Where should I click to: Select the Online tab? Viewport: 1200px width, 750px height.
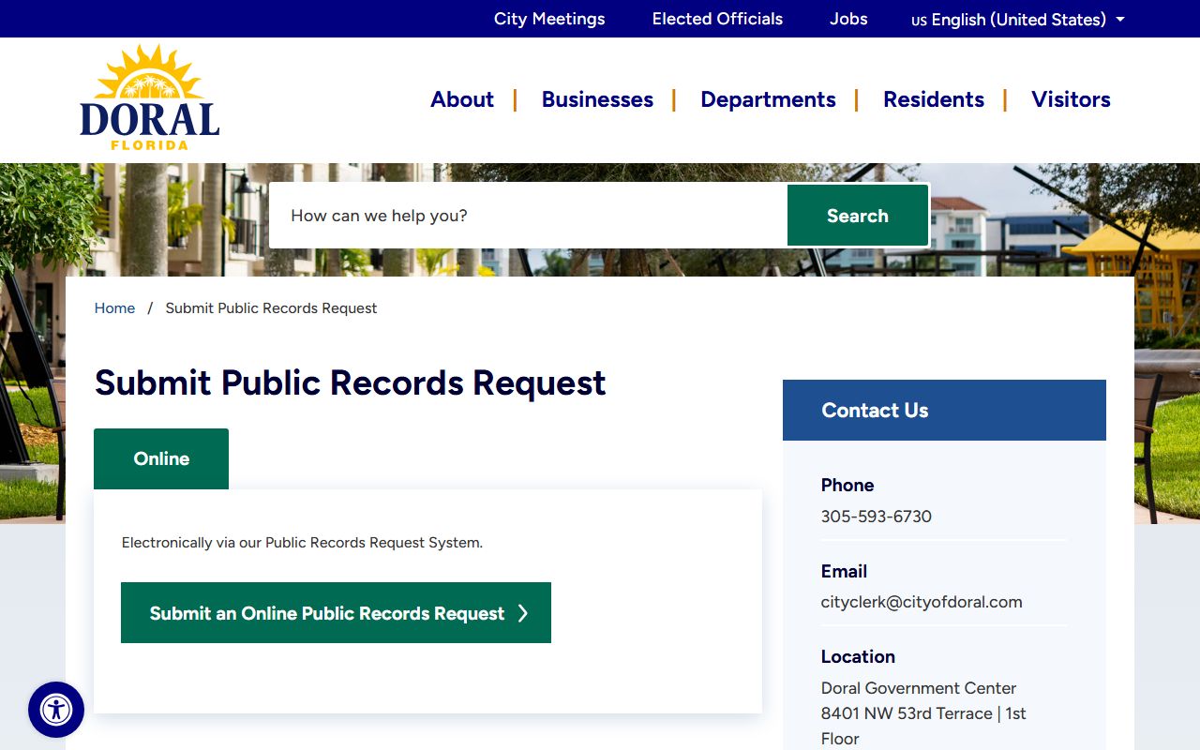tap(161, 458)
